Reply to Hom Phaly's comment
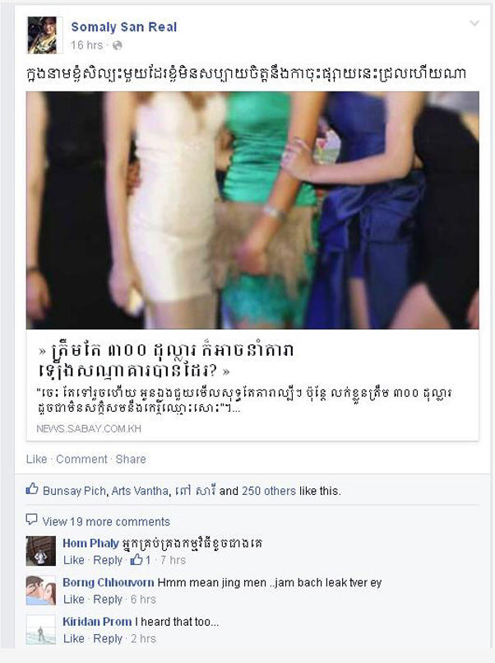 tap(108, 560)
